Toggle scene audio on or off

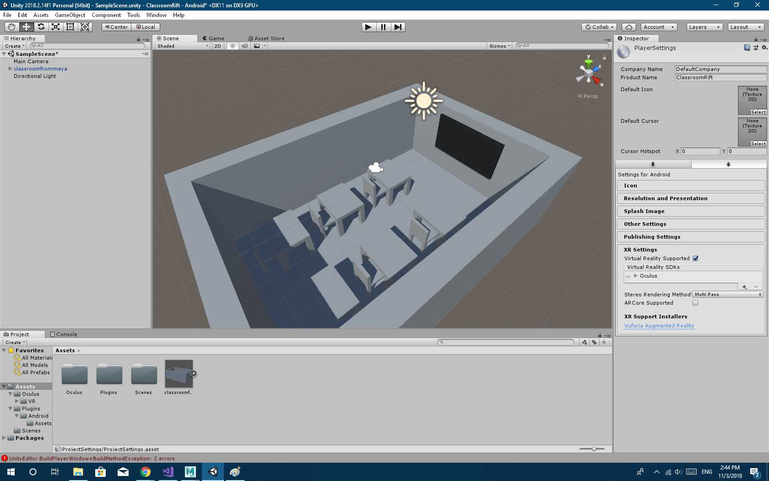click(244, 46)
